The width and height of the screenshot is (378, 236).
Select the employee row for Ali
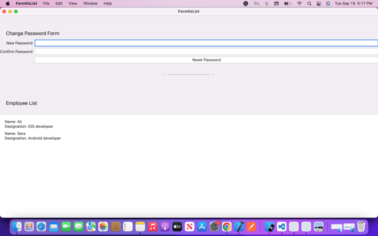point(29,124)
